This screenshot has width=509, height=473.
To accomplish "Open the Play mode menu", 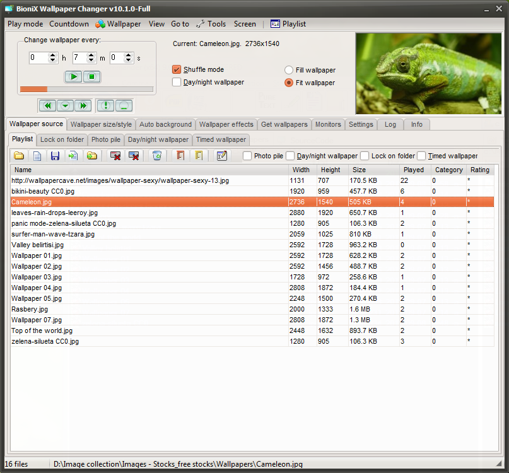I will [x=25, y=24].
